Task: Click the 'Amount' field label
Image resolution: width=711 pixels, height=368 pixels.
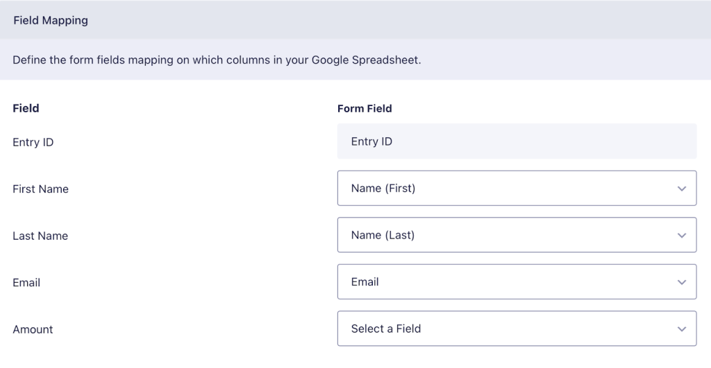Action: pyautogui.click(x=33, y=329)
